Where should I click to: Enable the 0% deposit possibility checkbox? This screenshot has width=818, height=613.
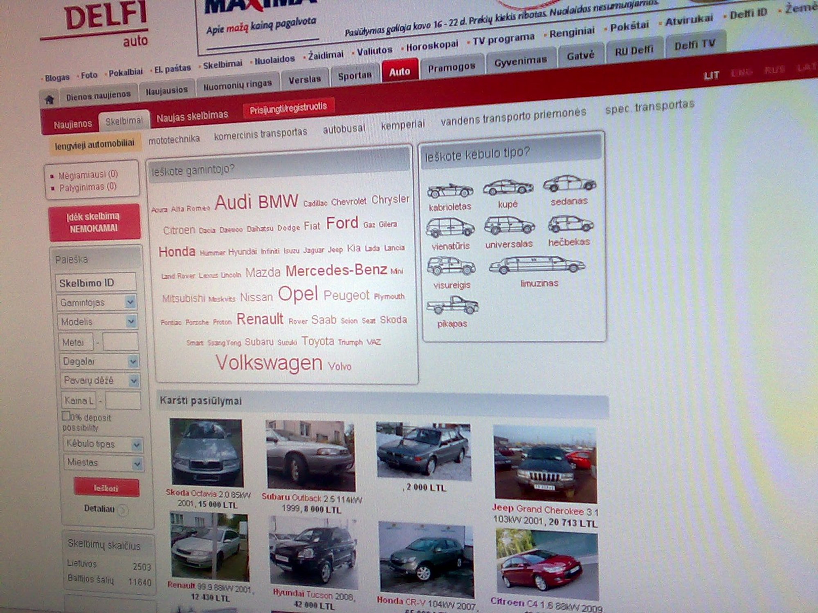66,416
